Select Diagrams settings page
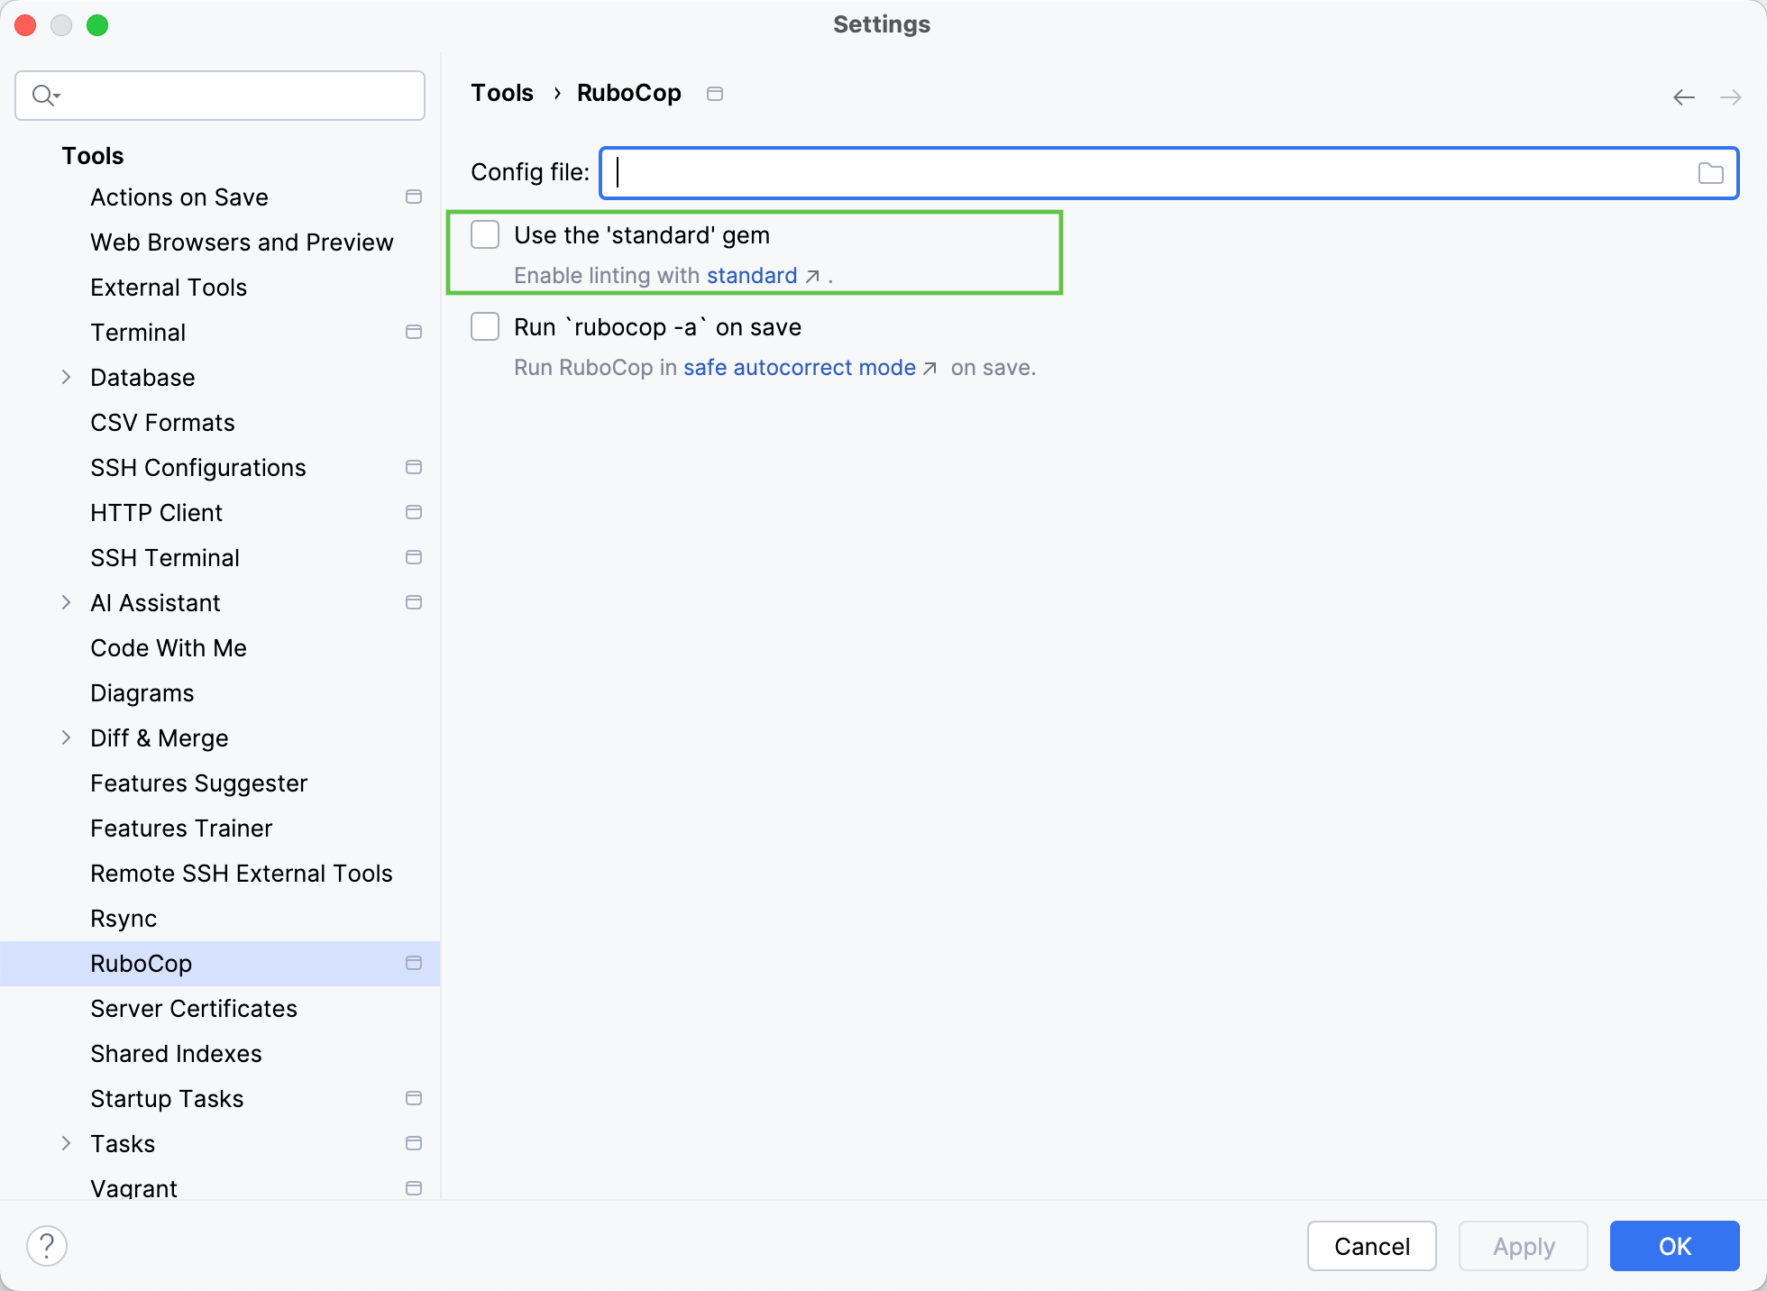1767x1291 pixels. tap(142, 692)
